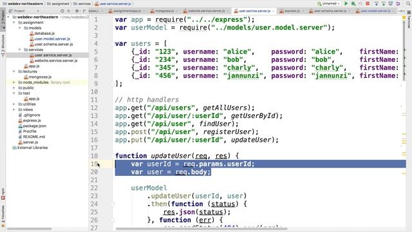Close the user.service.server.js tab

pos(274,11)
